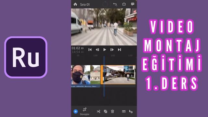Step forward one frame
Image resolution: width=208 pixels, height=117 pixels.
(x=112, y=50)
